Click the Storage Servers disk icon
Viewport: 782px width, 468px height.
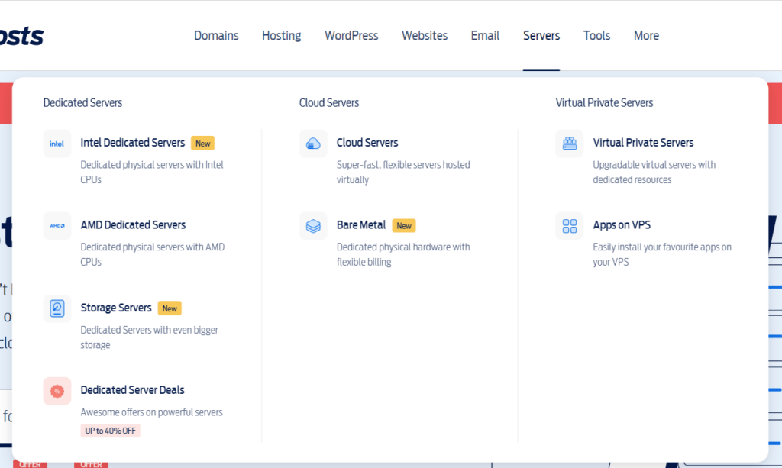tap(57, 308)
